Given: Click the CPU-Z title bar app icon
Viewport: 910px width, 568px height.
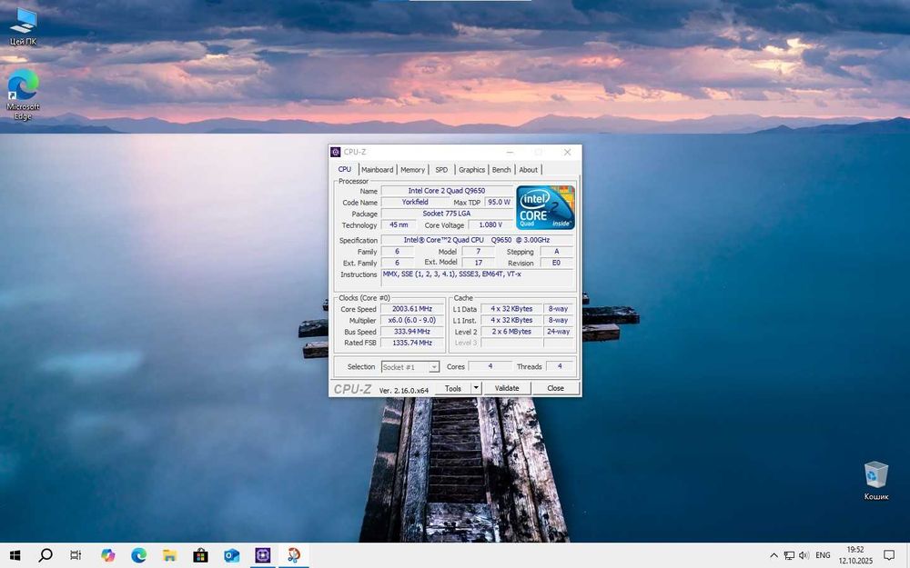Looking at the screenshot, I should pyautogui.click(x=336, y=152).
